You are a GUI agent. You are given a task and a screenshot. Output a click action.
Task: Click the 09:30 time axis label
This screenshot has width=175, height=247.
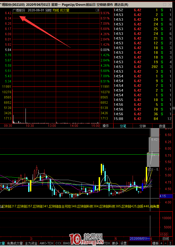click(x=8, y=126)
